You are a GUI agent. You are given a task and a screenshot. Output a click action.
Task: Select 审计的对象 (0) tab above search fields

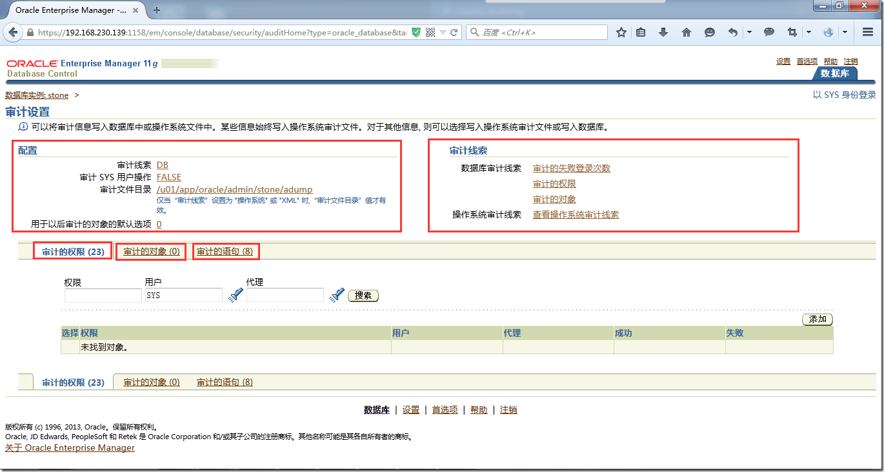click(x=152, y=251)
